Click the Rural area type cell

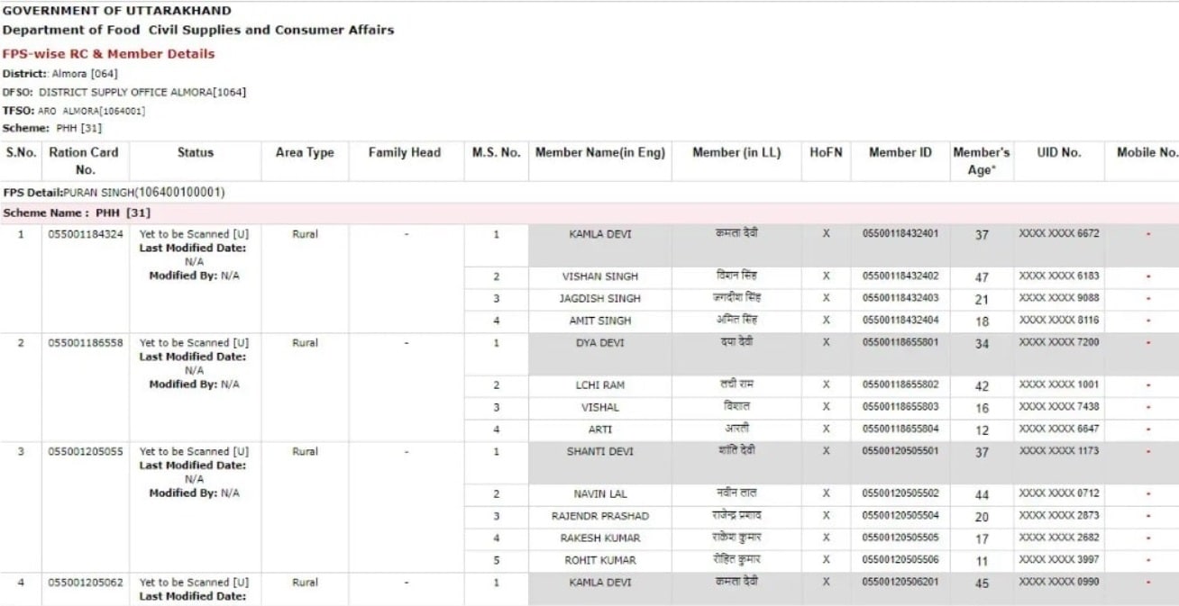click(x=304, y=234)
